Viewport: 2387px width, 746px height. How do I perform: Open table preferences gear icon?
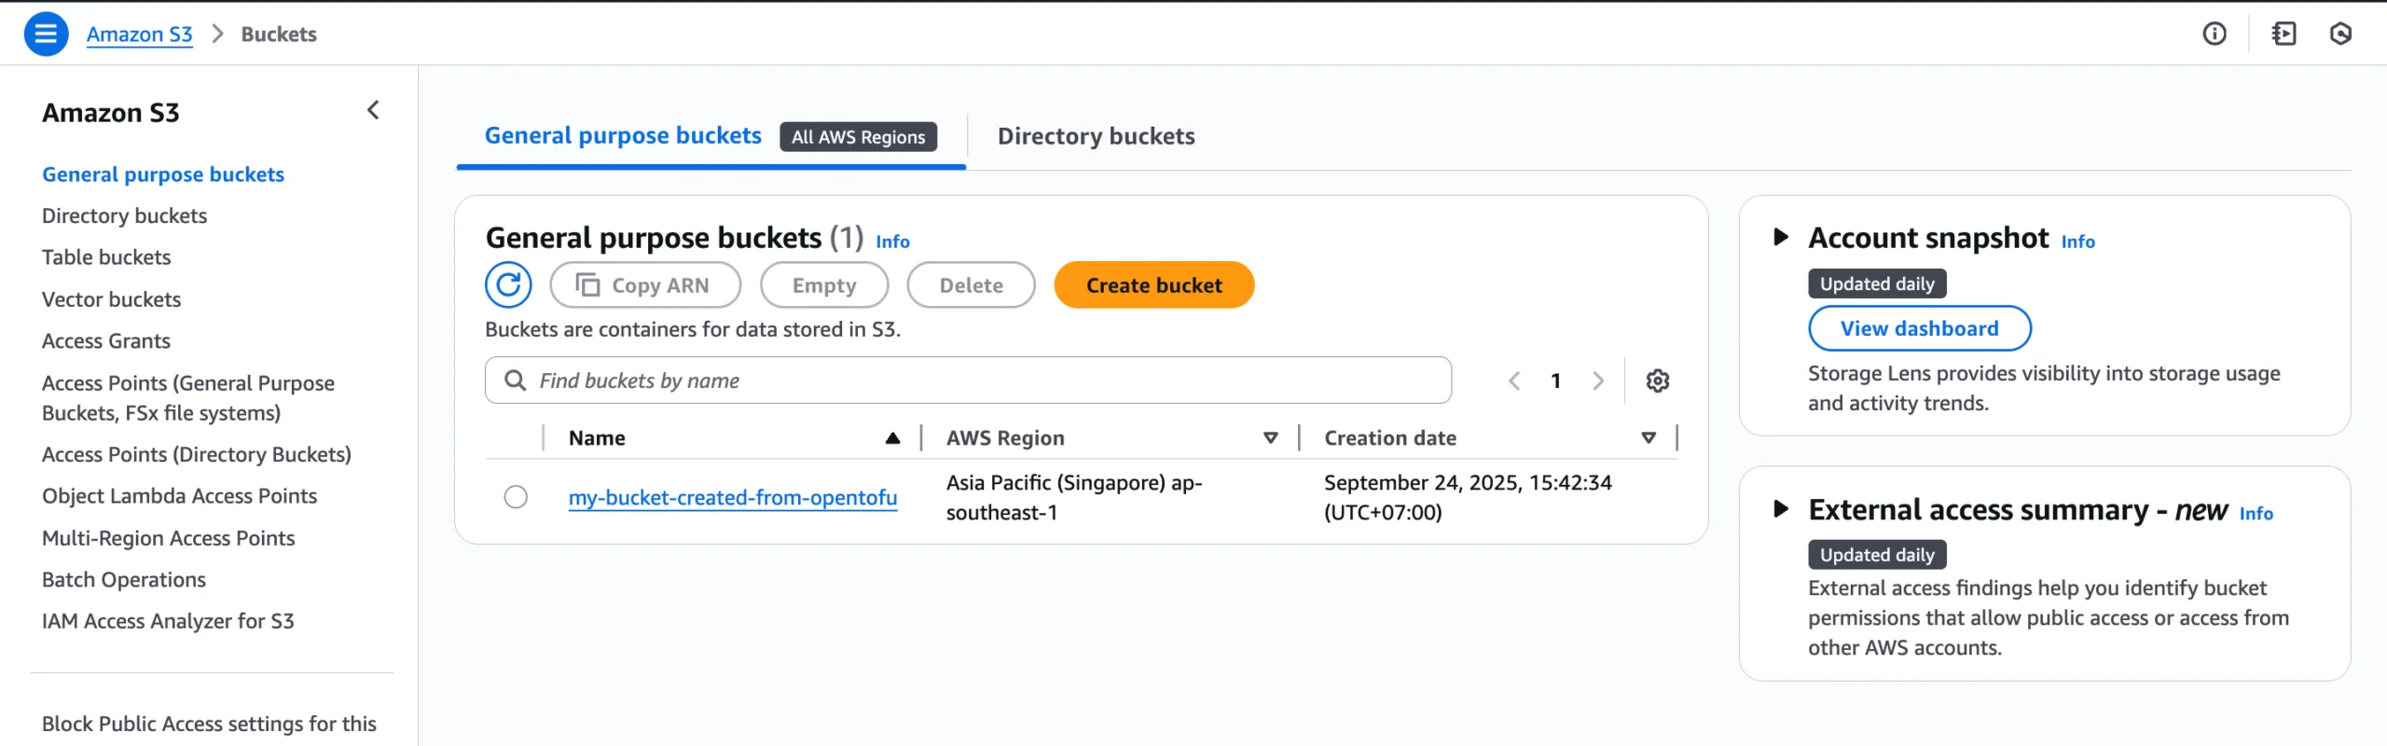click(x=1657, y=380)
